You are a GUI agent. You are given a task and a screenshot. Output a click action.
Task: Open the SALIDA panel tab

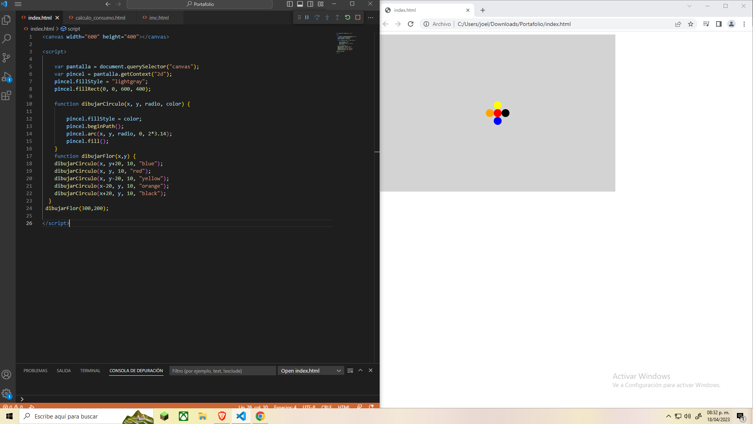click(64, 371)
